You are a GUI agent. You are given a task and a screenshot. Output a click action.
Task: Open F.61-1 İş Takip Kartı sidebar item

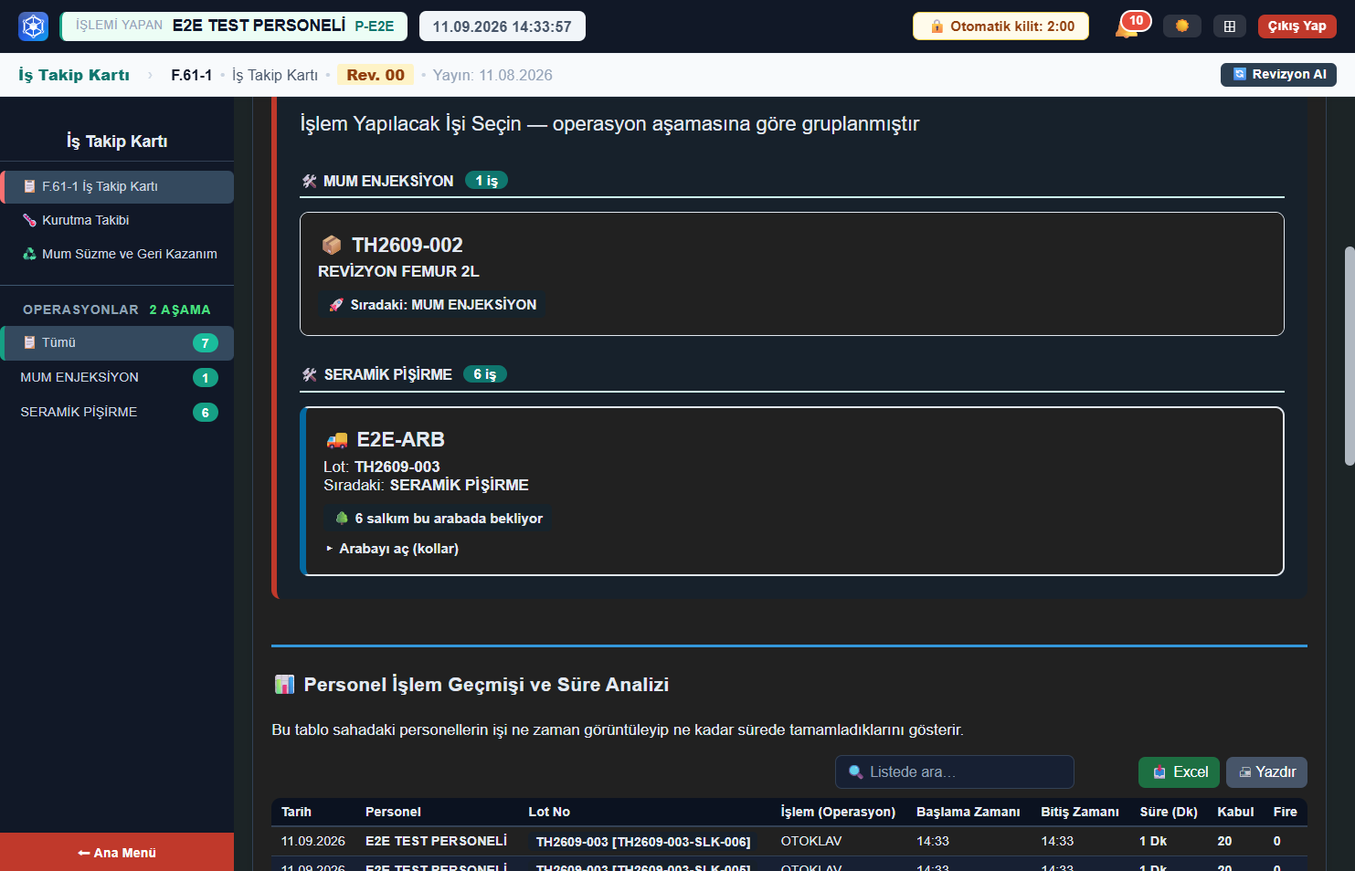117,186
